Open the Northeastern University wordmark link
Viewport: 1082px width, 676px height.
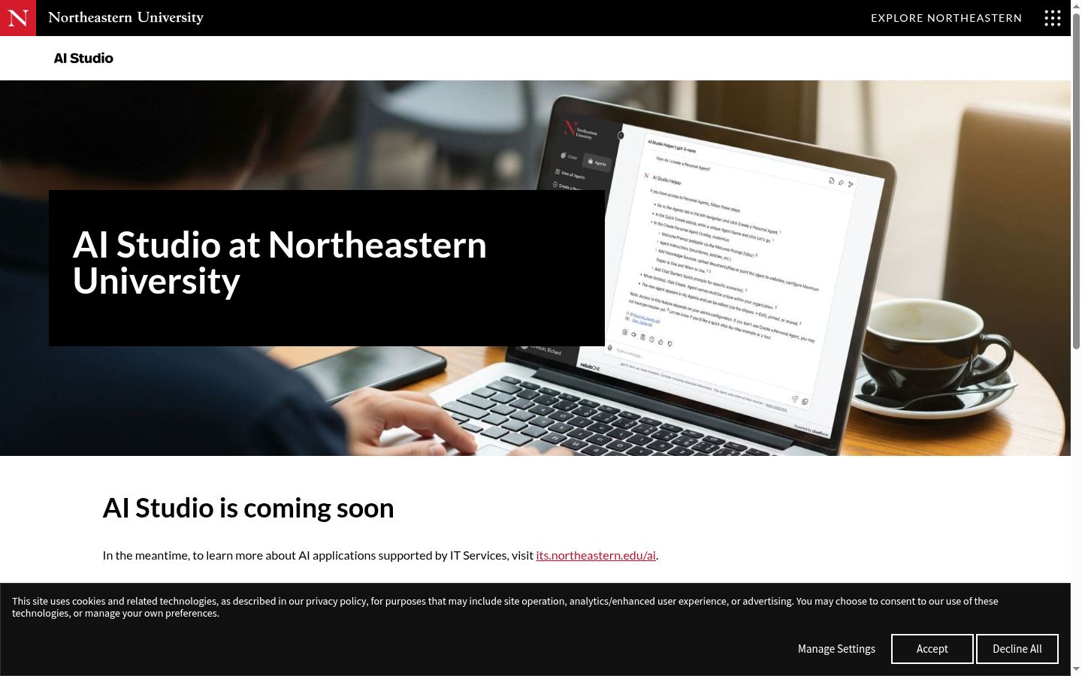coord(125,17)
